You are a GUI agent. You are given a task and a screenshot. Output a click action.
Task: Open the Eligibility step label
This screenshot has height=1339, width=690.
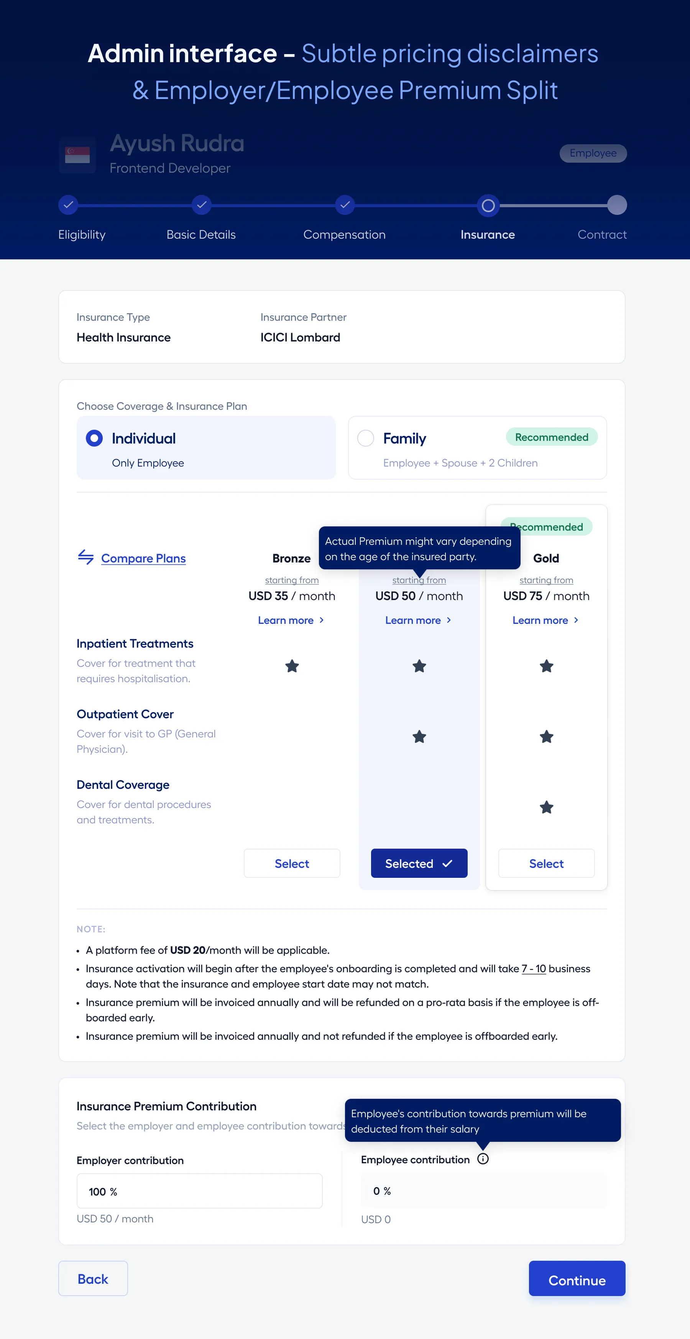coord(82,234)
